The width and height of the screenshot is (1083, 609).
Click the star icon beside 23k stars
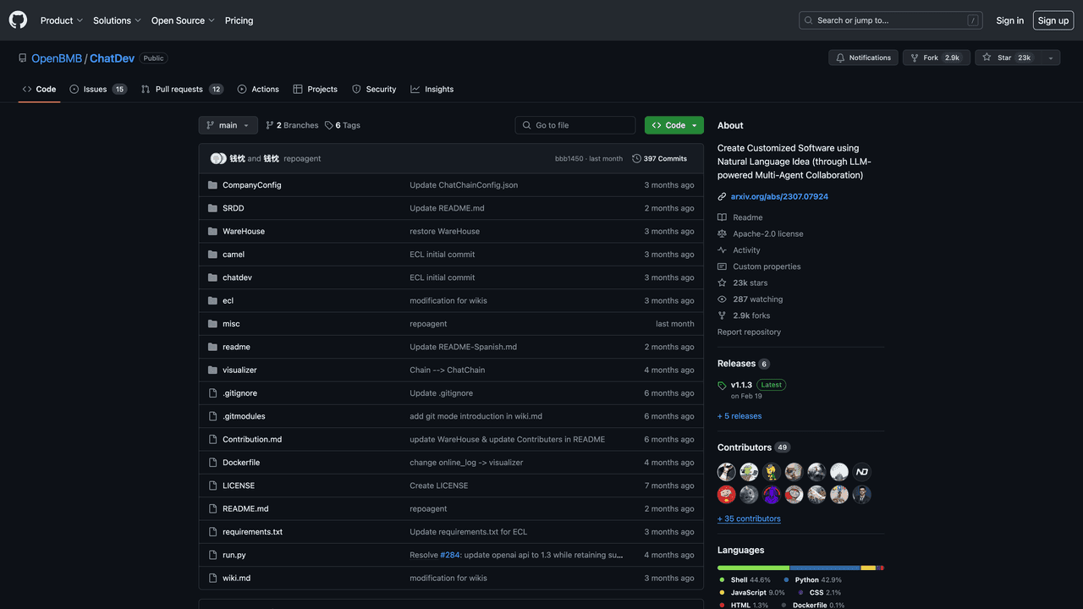(722, 283)
